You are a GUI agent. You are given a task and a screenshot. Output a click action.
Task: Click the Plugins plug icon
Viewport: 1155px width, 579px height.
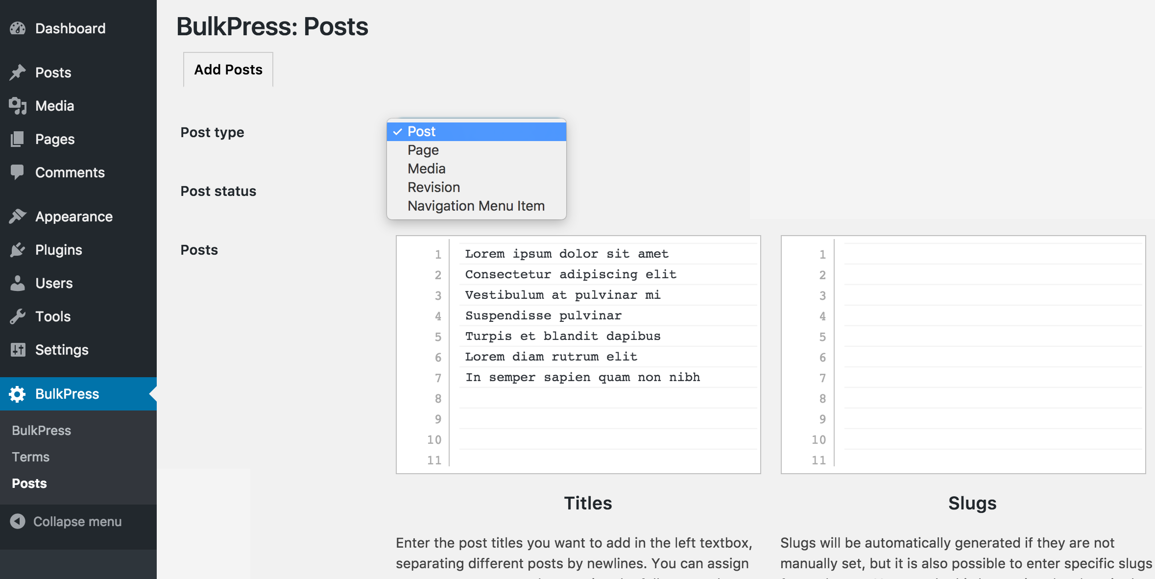tap(18, 250)
